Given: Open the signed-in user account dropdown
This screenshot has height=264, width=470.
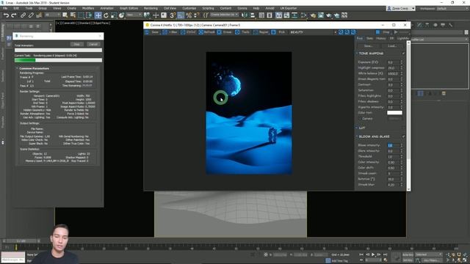Looking at the screenshot, I should [x=401, y=8].
